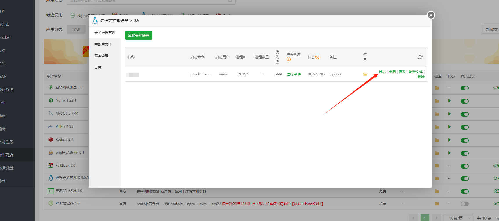
Task: Enable homepage display toggle for PM2管理器
Action: tap(464, 204)
